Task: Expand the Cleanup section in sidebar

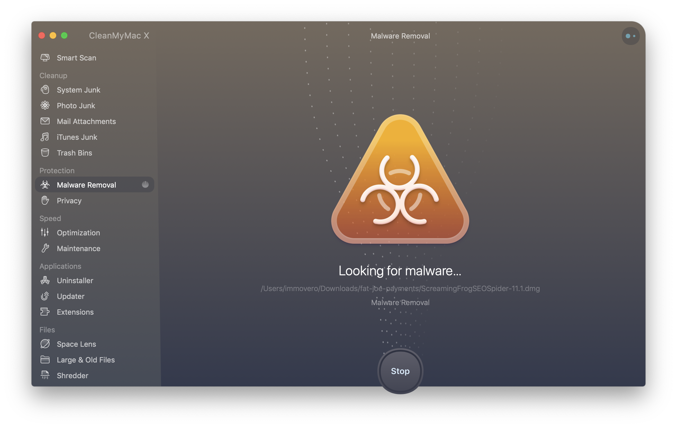Action: [x=52, y=75]
